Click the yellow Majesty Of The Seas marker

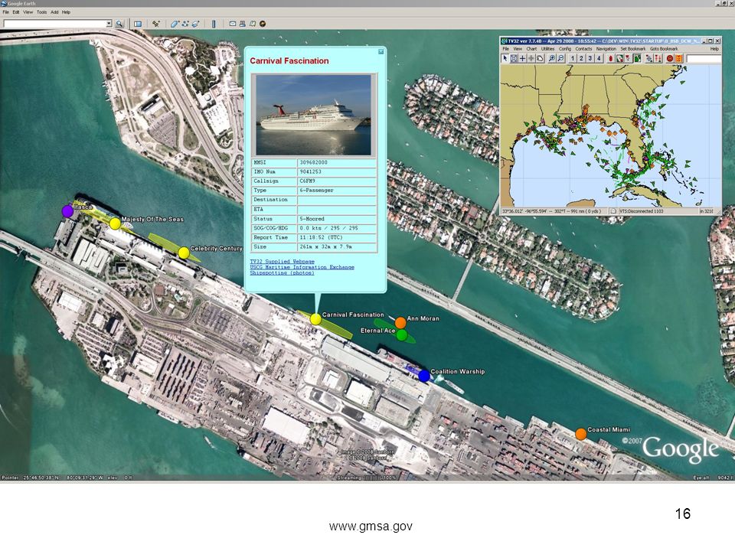coord(115,223)
